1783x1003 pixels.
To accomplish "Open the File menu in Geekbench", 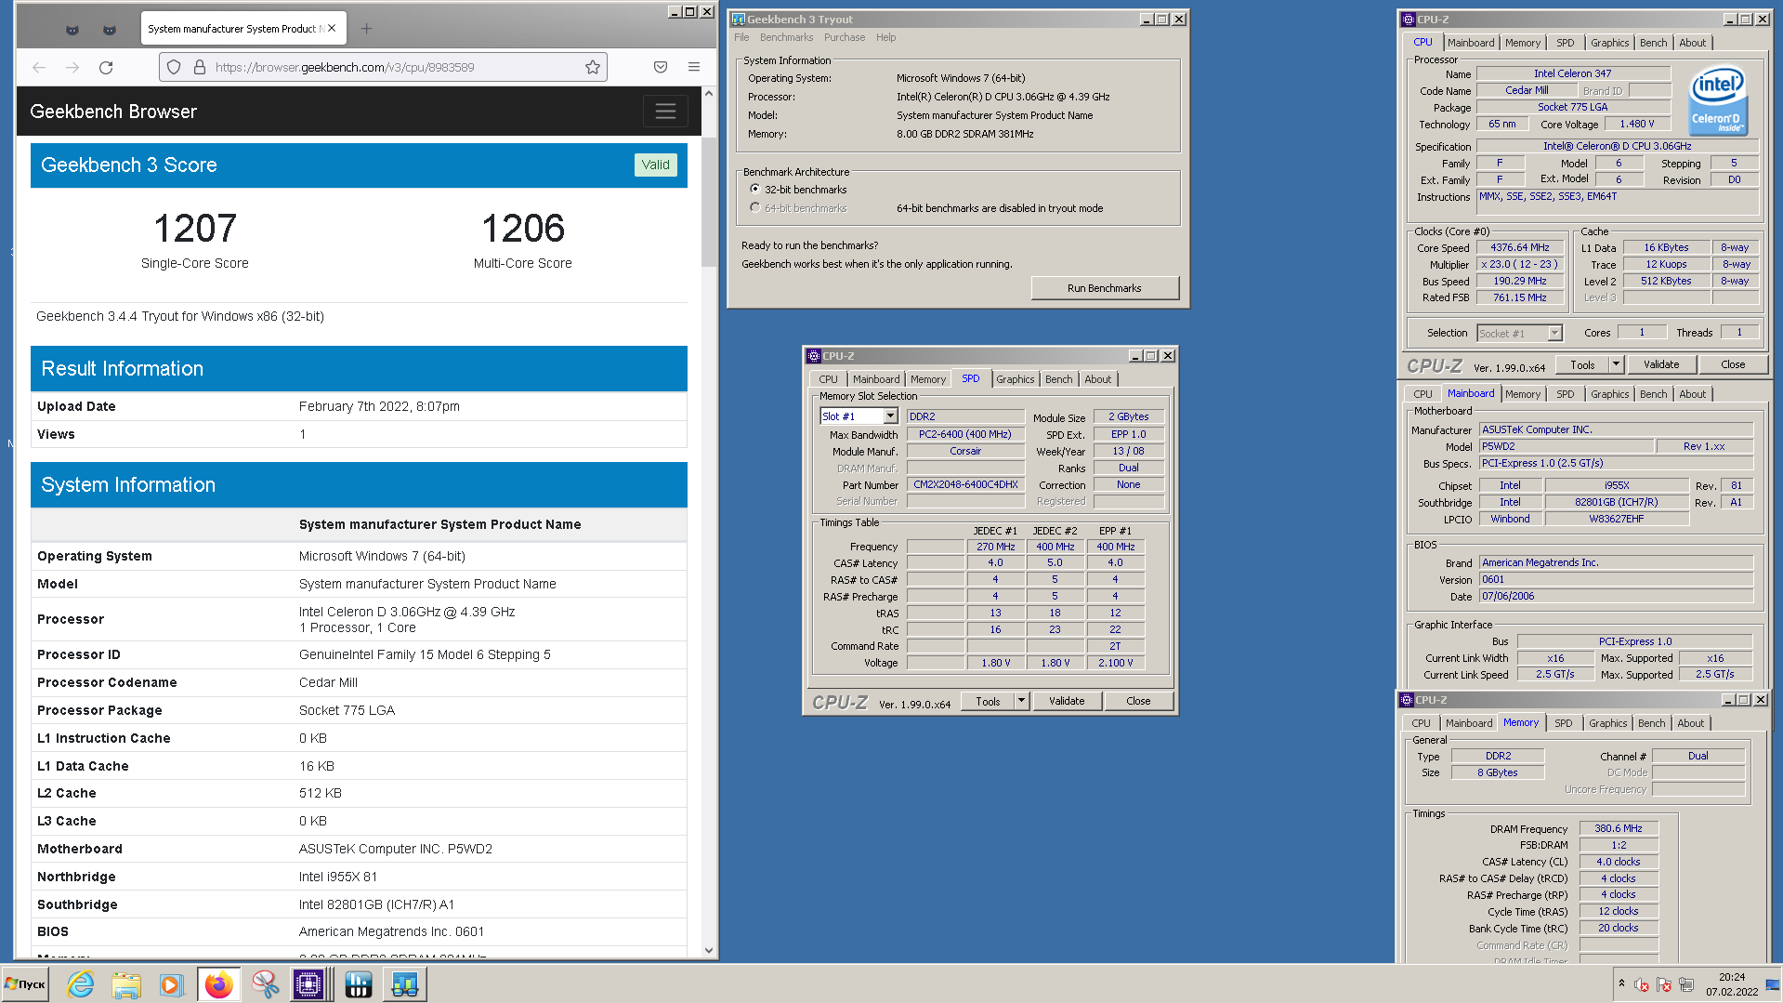I will coord(741,37).
